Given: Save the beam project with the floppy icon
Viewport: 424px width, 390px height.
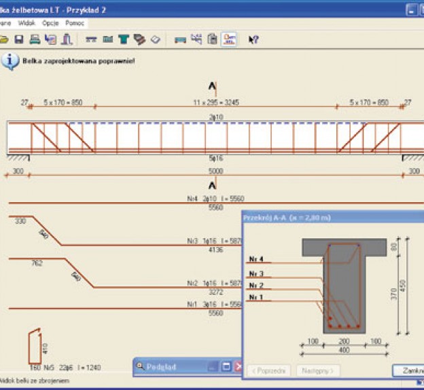Looking at the screenshot, I should click(19, 39).
